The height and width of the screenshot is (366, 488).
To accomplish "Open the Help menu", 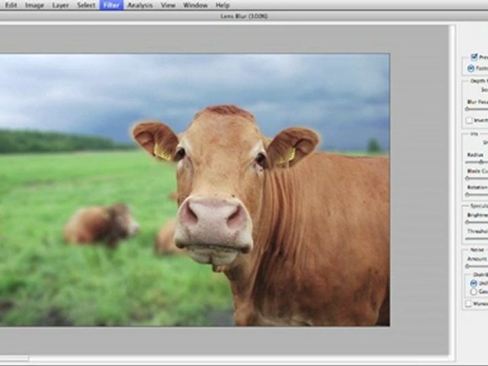I will point(223,5).
